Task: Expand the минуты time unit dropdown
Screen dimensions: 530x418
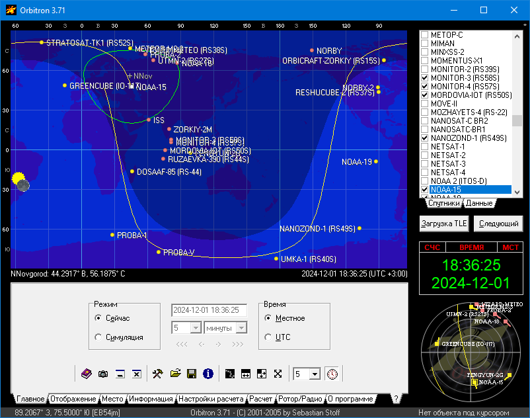Action: 241,328
